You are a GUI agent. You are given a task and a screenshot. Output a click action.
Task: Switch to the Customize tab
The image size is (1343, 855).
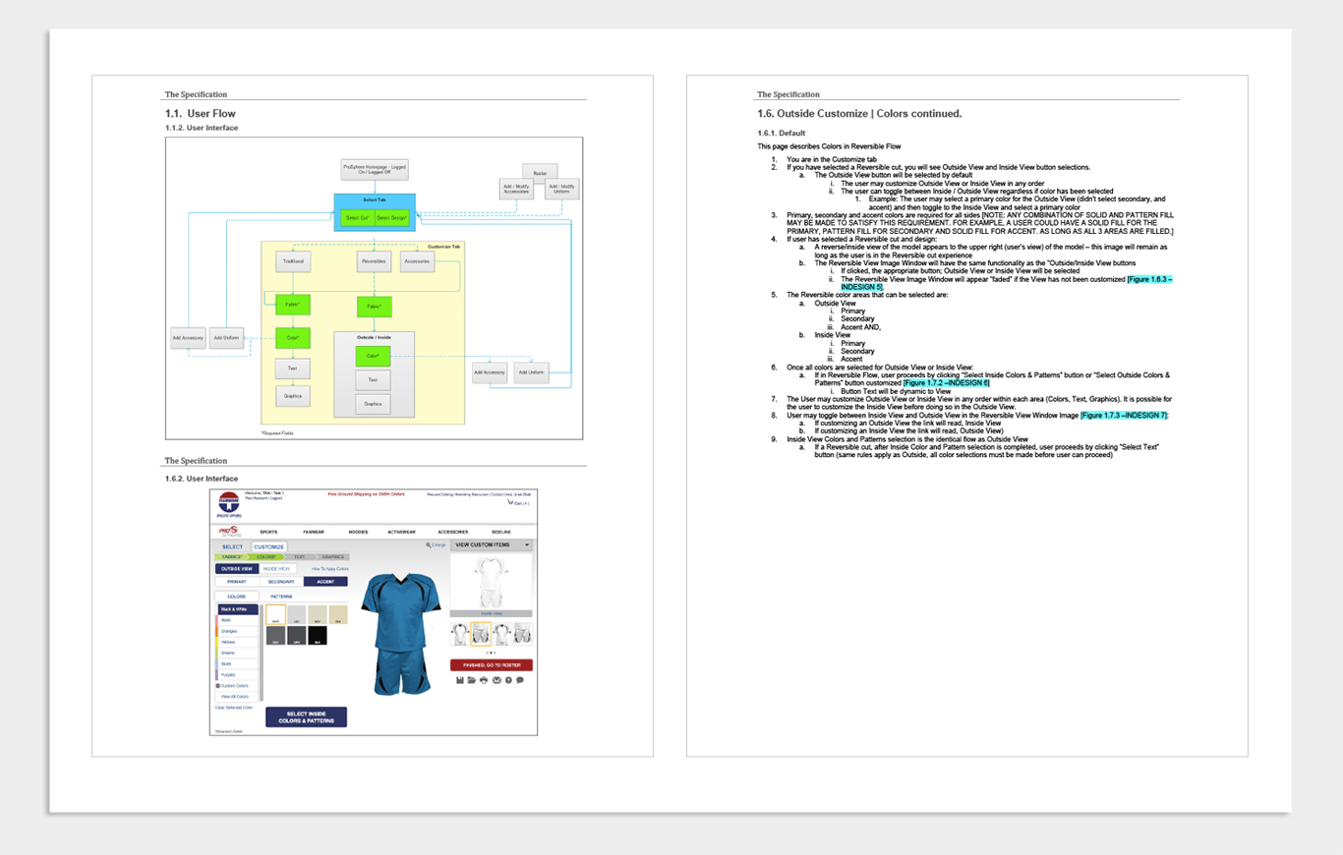coord(269,546)
